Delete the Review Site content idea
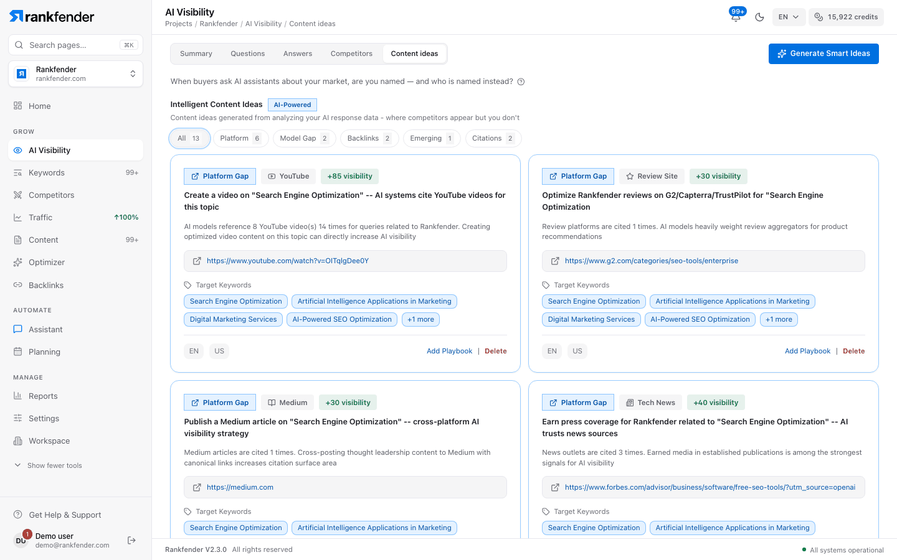The image size is (897, 560). (x=853, y=352)
